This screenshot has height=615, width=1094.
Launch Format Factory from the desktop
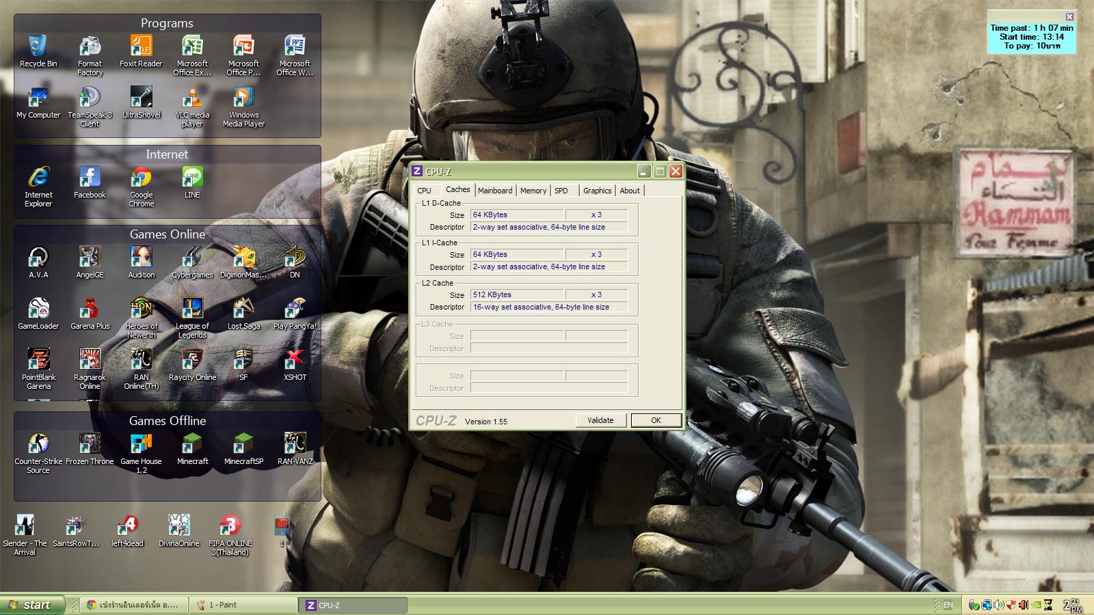[90, 55]
